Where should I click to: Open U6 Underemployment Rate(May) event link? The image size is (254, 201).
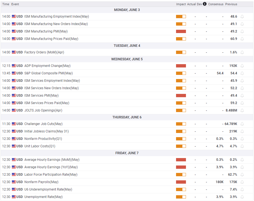point(48,189)
